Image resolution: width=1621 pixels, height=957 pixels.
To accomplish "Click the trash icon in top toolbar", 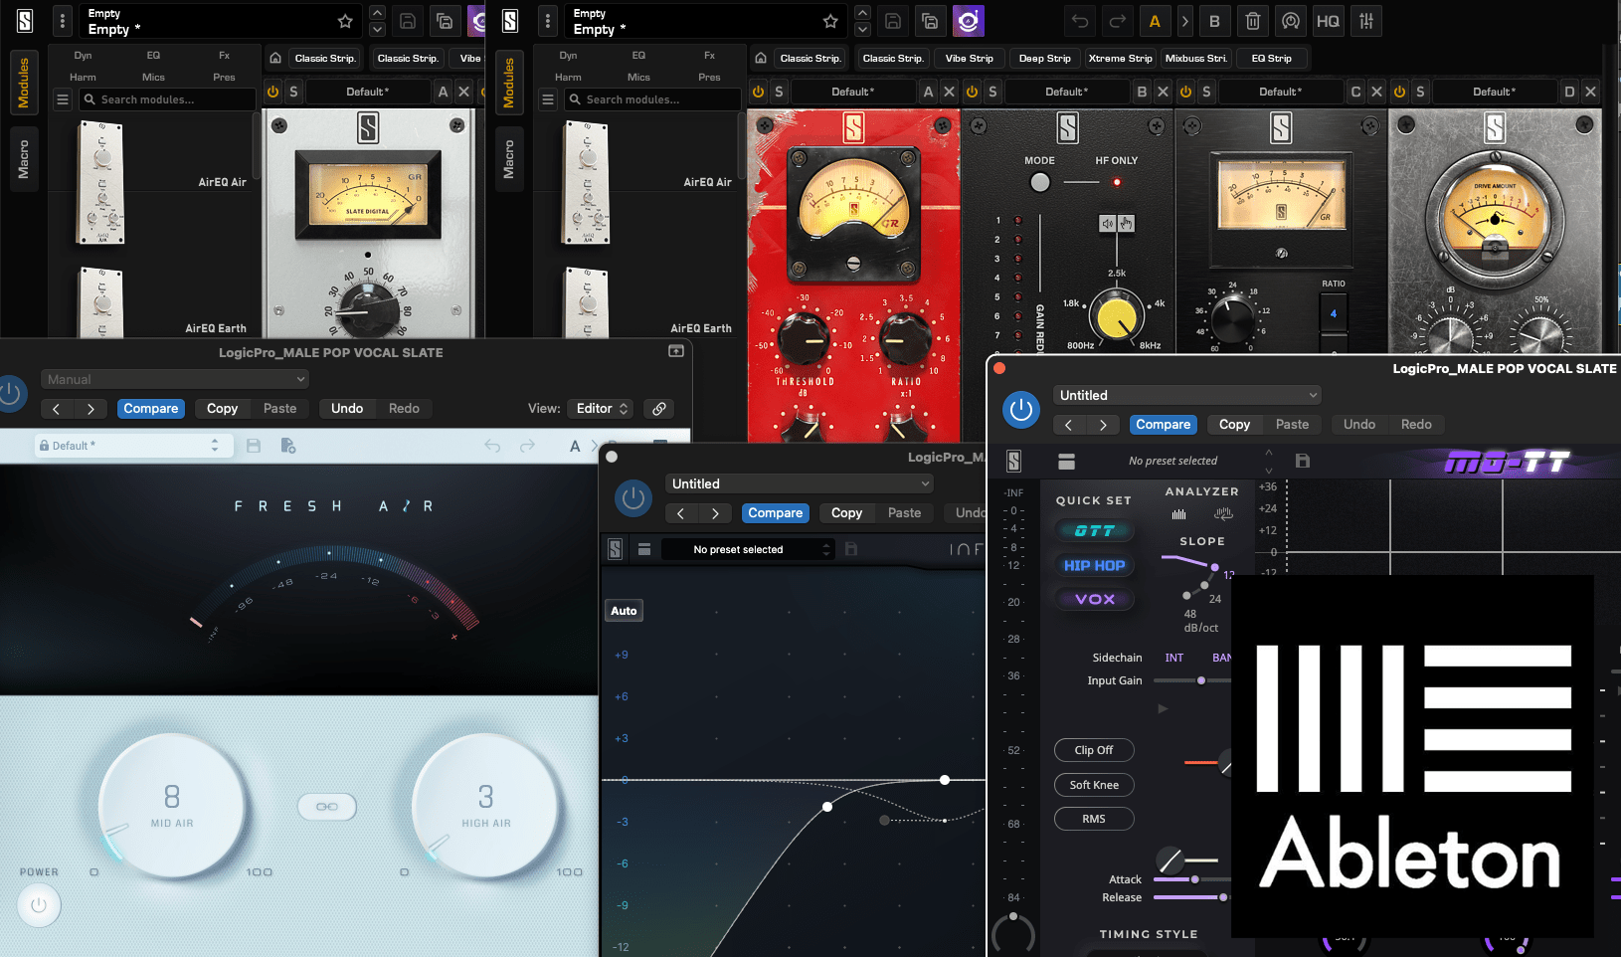I will point(1253,21).
